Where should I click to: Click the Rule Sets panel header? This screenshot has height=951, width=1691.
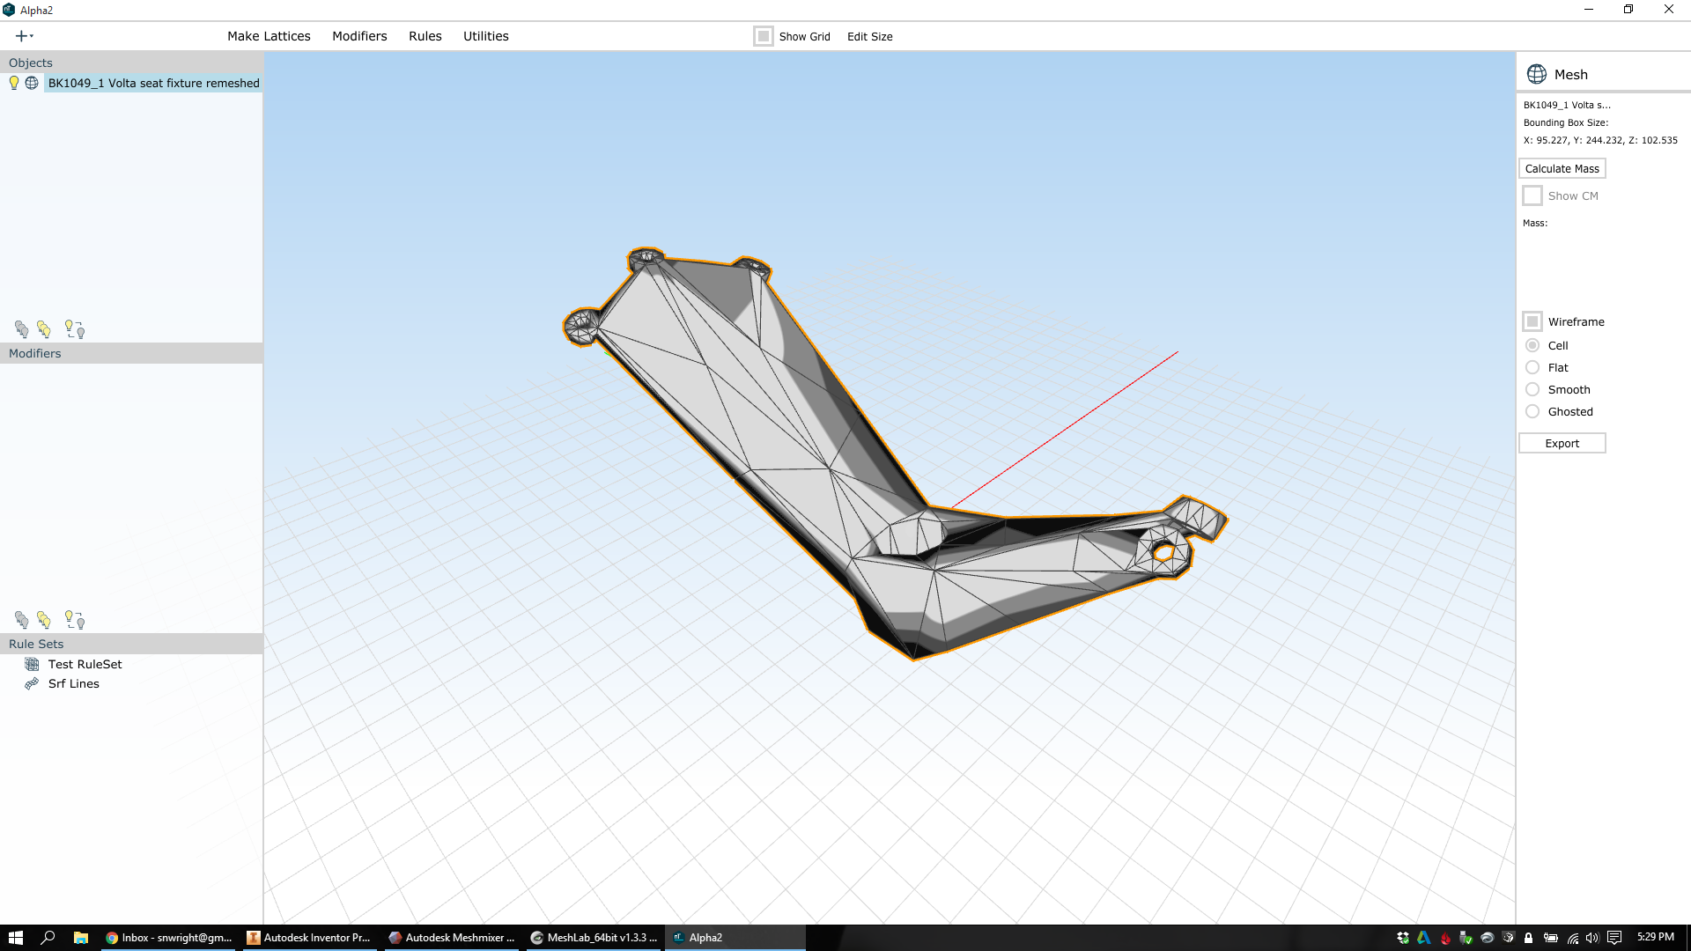coord(131,644)
